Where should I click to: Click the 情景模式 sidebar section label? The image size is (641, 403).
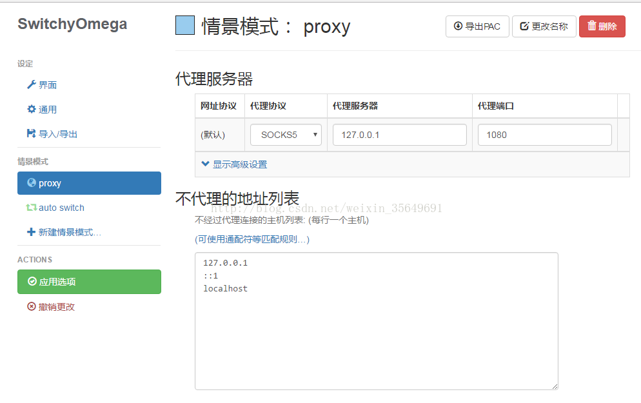tap(33, 161)
